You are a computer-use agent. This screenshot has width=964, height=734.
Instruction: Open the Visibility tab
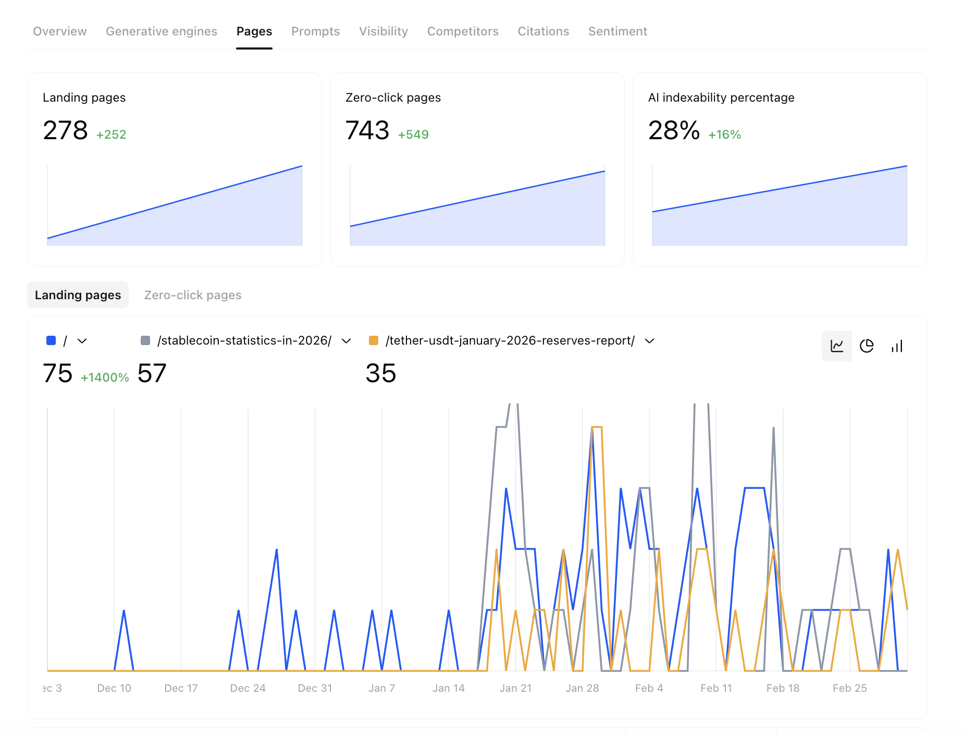point(384,31)
